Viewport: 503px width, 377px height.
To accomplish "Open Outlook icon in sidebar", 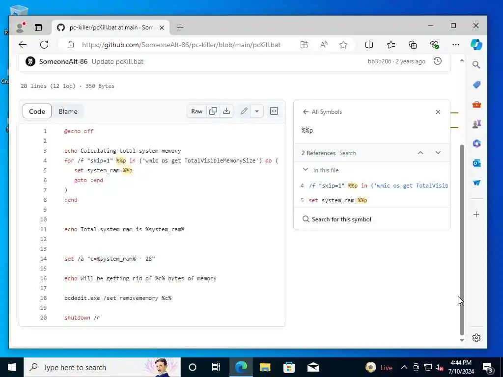I will (476, 163).
